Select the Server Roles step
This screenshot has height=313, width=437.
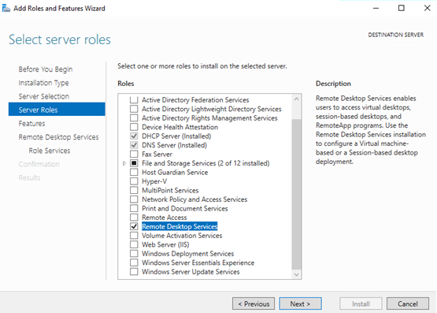[x=57, y=110]
